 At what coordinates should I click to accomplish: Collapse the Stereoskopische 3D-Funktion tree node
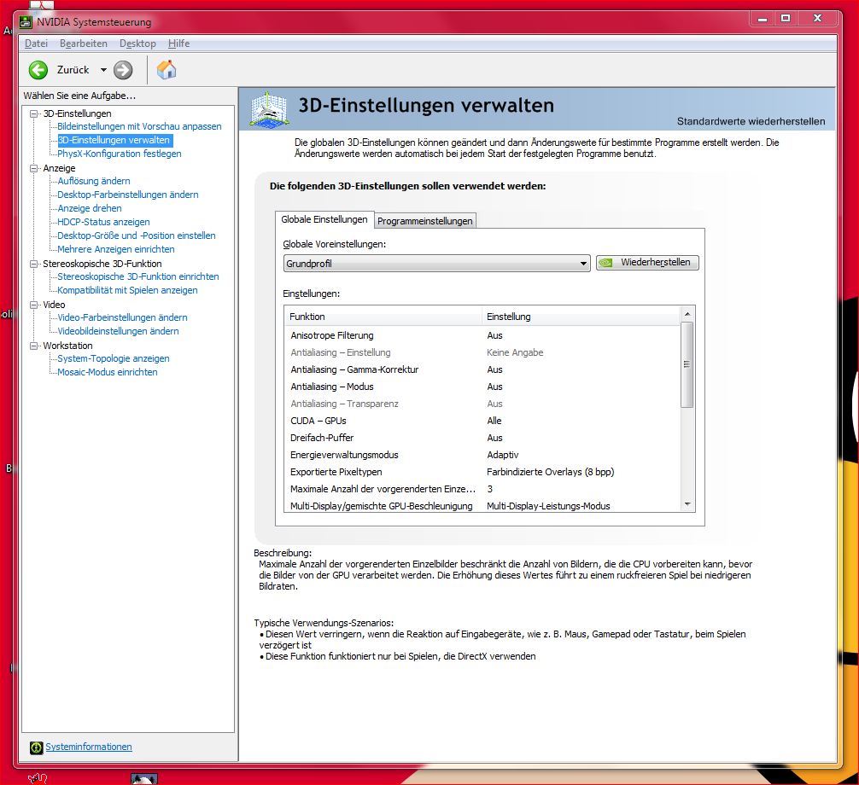[34, 264]
